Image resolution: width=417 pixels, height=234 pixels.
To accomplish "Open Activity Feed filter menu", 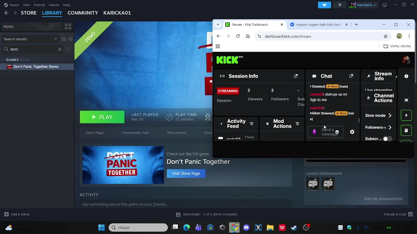I will point(252,124).
